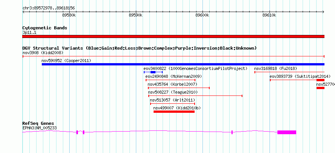This screenshot has width=335, height=153.
Task: Click the RefSeq Genes track title
Action: tap(38, 124)
